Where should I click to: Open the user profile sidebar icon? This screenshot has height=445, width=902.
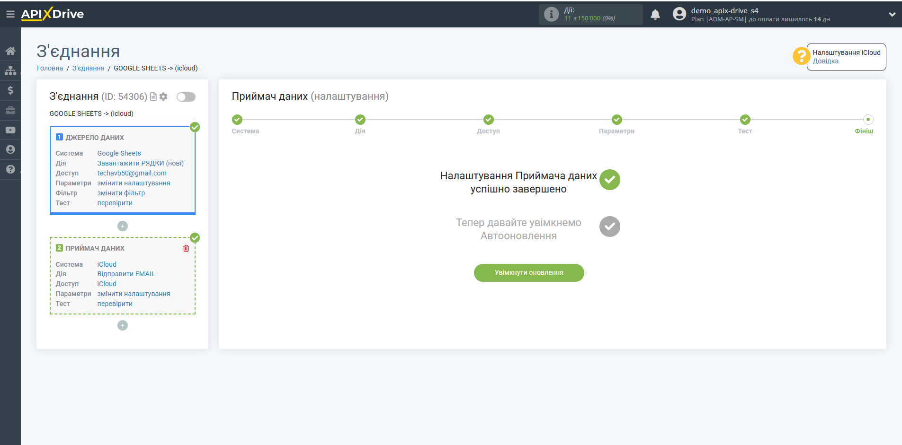(10, 149)
